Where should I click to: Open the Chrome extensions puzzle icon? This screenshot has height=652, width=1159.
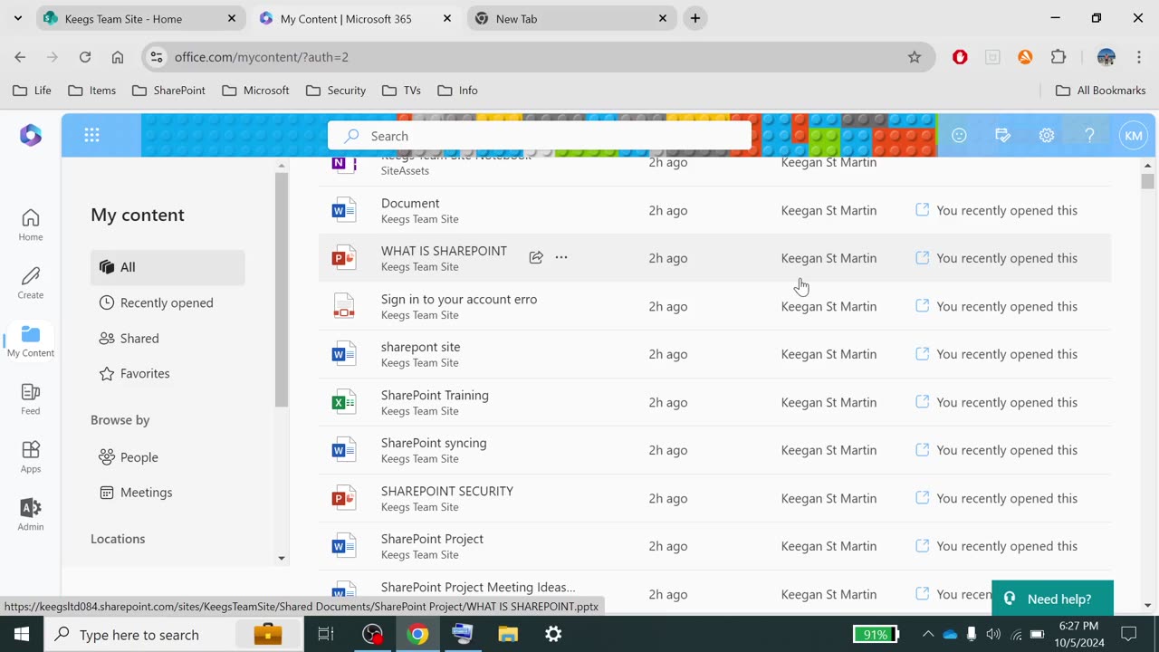coord(1058,57)
